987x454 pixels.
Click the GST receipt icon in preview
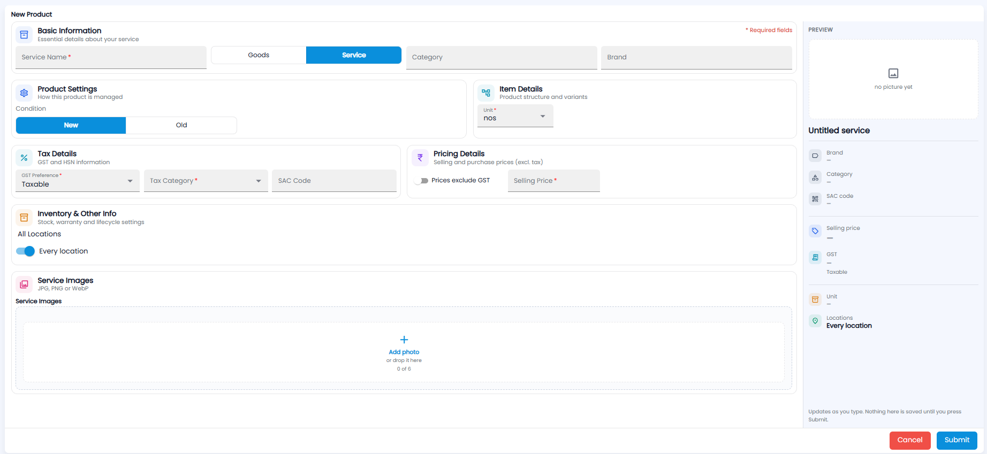coord(815,257)
